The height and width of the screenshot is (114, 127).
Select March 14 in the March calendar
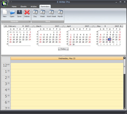[x=50, y=37]
